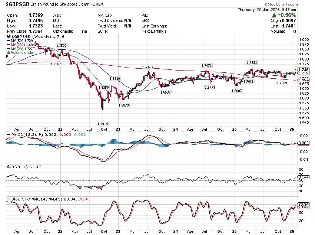Click the 80.34 stochastic value tag
Screen dimensions: 315x235
tap(304, 205)
